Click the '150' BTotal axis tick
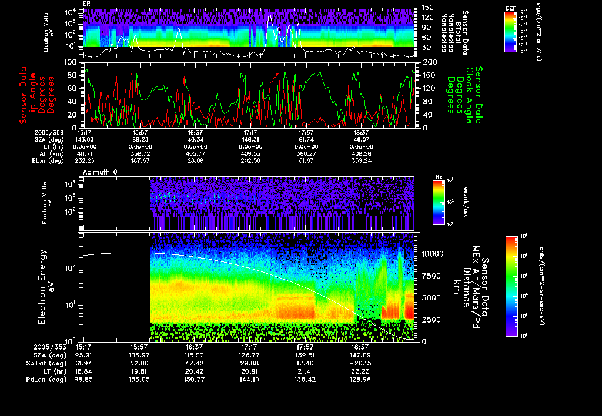 coord(427,7)
